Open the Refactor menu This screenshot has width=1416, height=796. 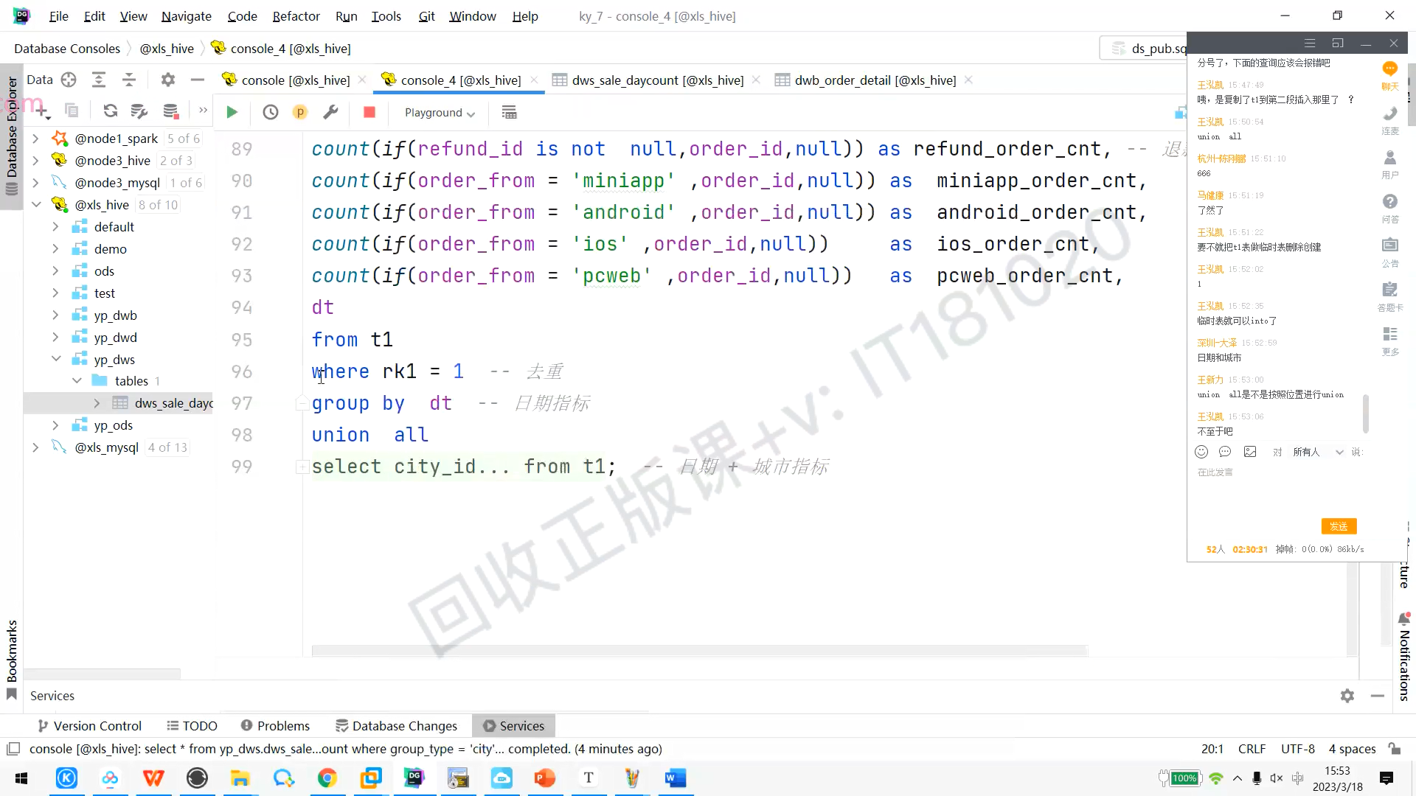pos(296,16)
